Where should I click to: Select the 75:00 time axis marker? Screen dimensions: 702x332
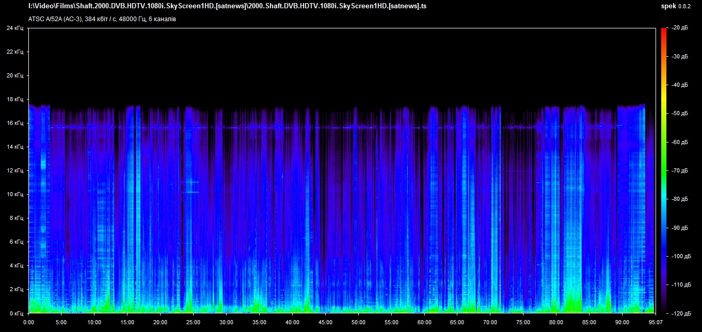click(x=523, y=321)
